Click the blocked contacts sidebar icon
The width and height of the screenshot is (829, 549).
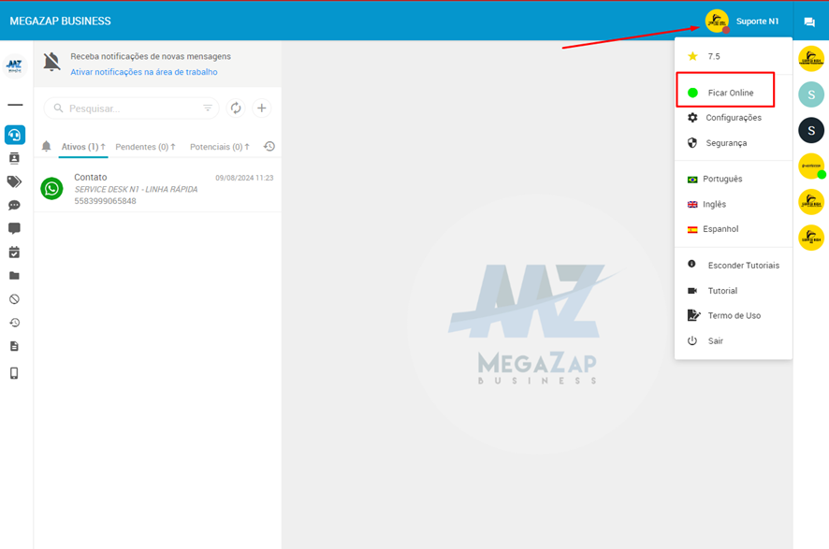point(14,299)
